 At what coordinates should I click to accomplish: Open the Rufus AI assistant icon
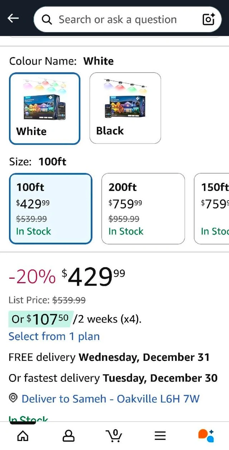coord(206,435)
